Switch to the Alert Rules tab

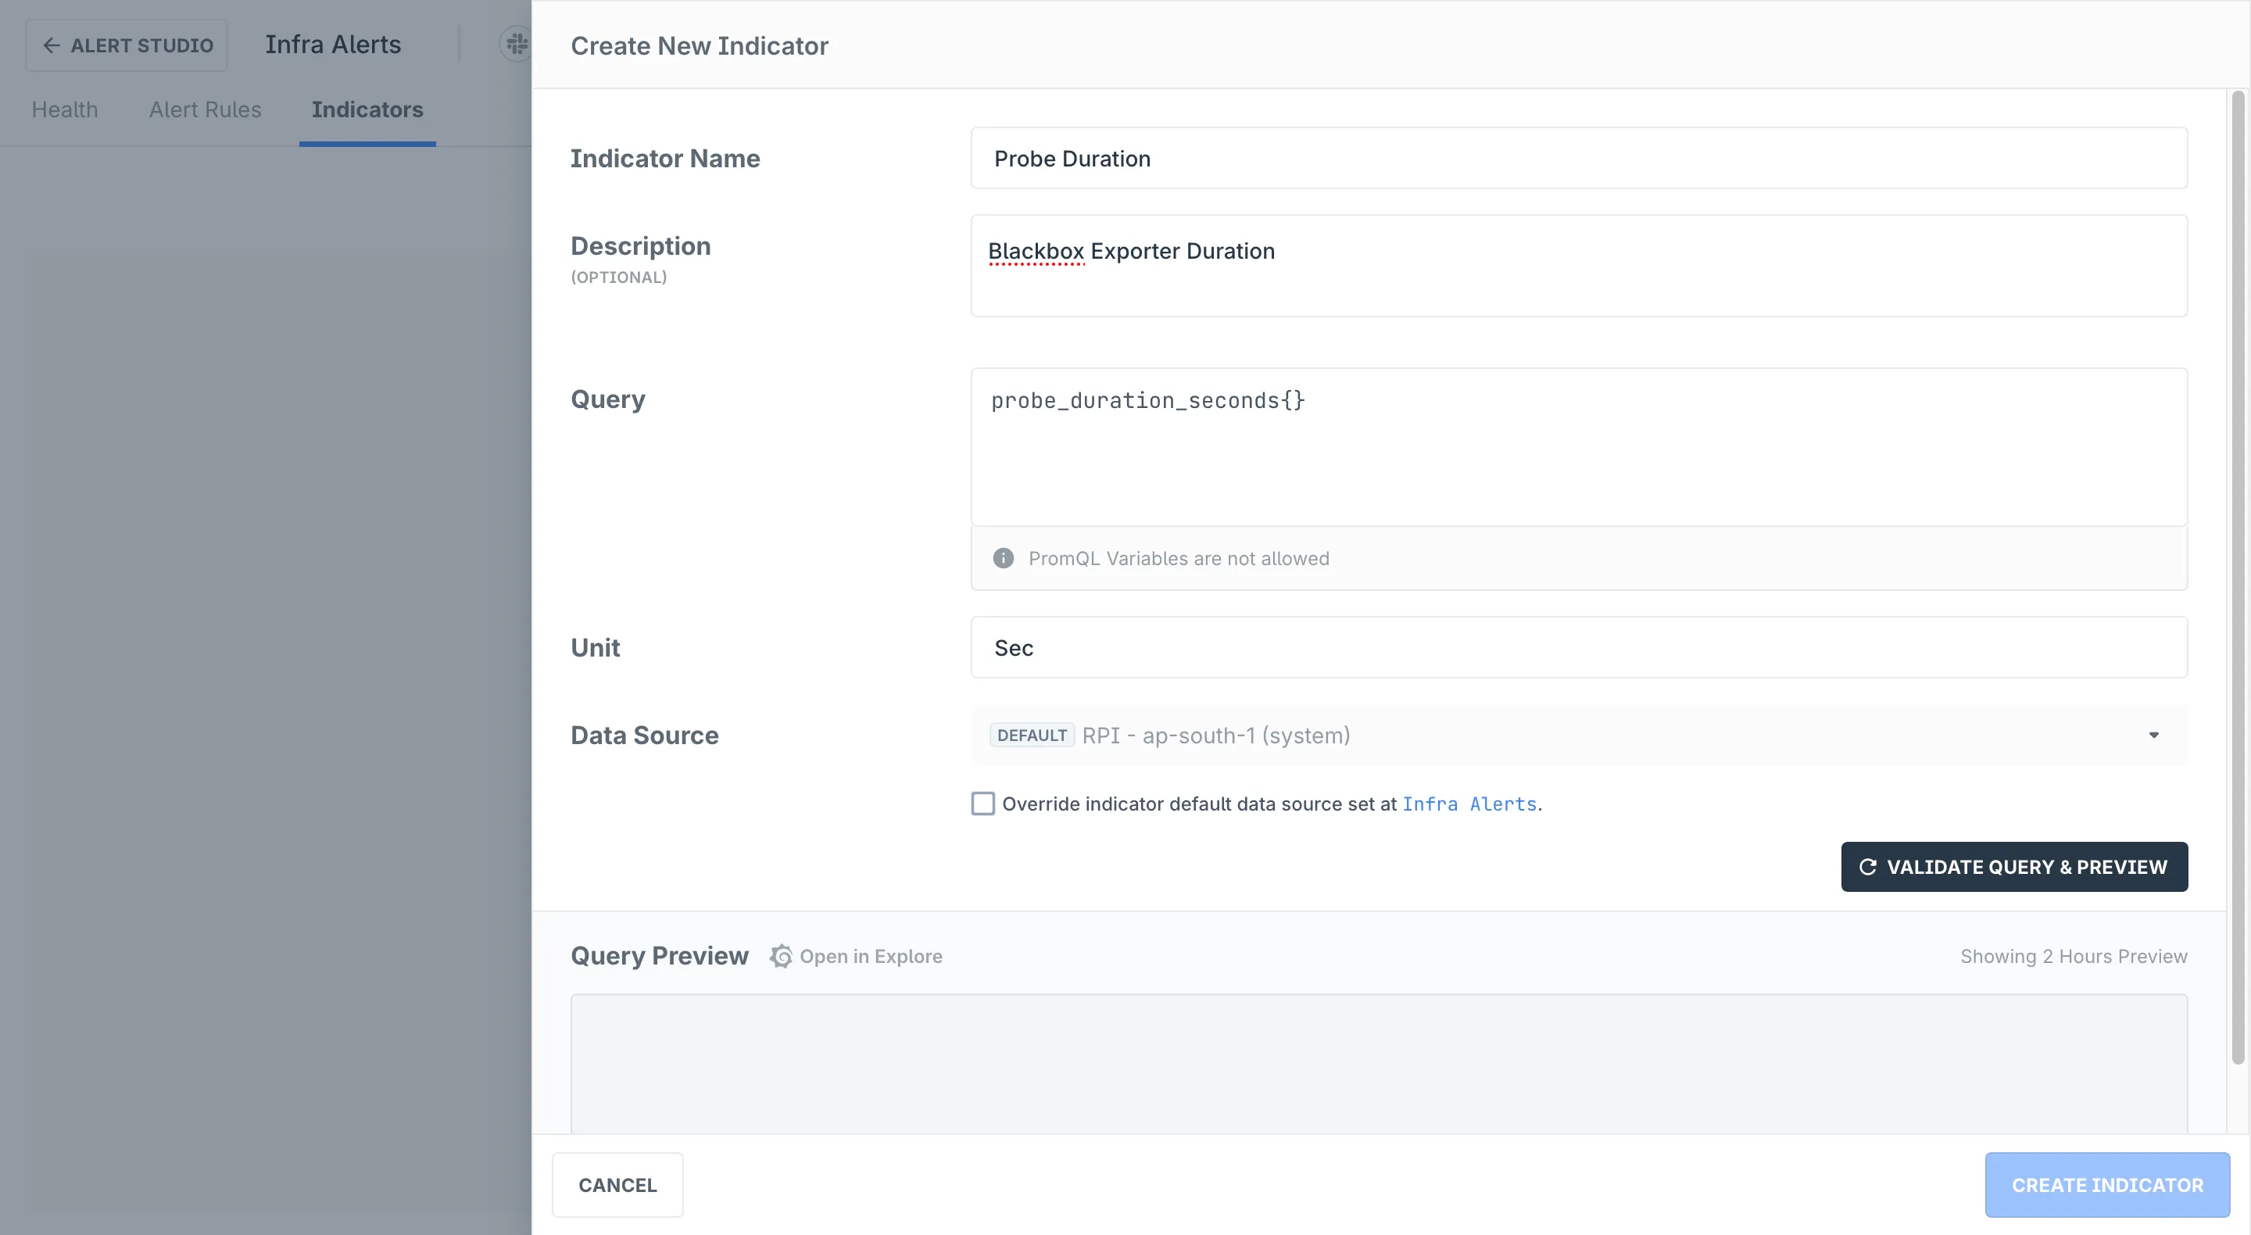pos(206,110)
